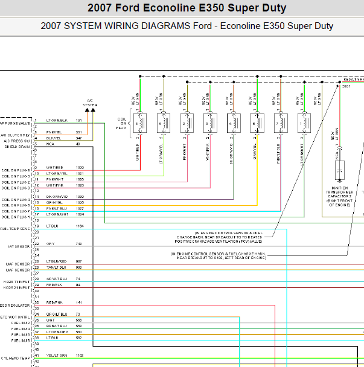Screen dimensions: 364x367
Task: Click wire label 'PNK/LT BLU 1027'
Action: (65, 208)
